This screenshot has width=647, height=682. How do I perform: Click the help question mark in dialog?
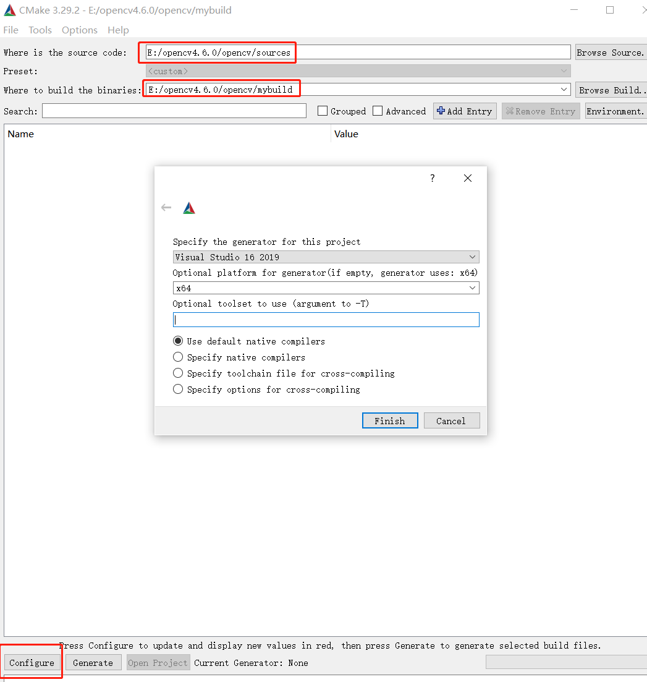click(x=432, y=178)
